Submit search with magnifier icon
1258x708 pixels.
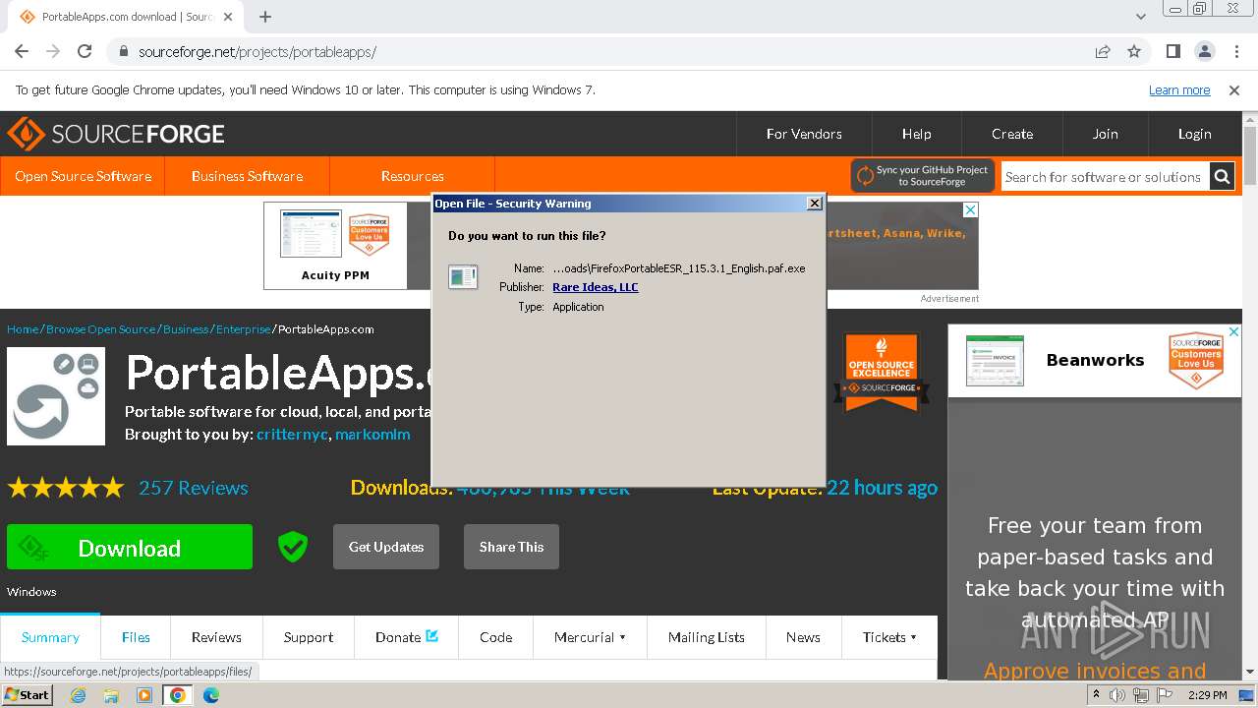[1222, 177]
